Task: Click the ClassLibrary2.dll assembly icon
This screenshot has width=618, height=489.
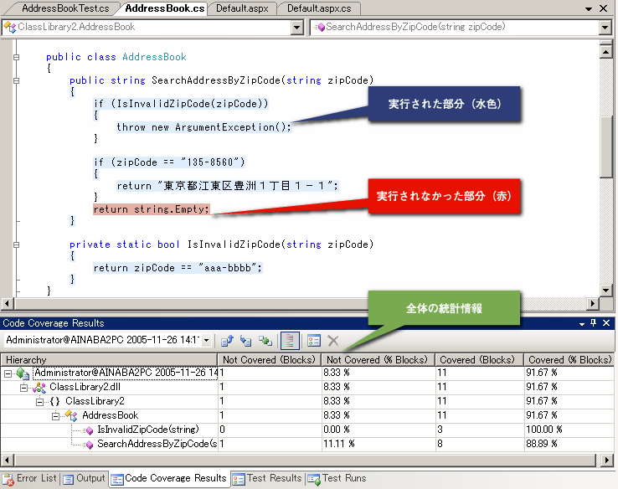Action: click(39, 388)
